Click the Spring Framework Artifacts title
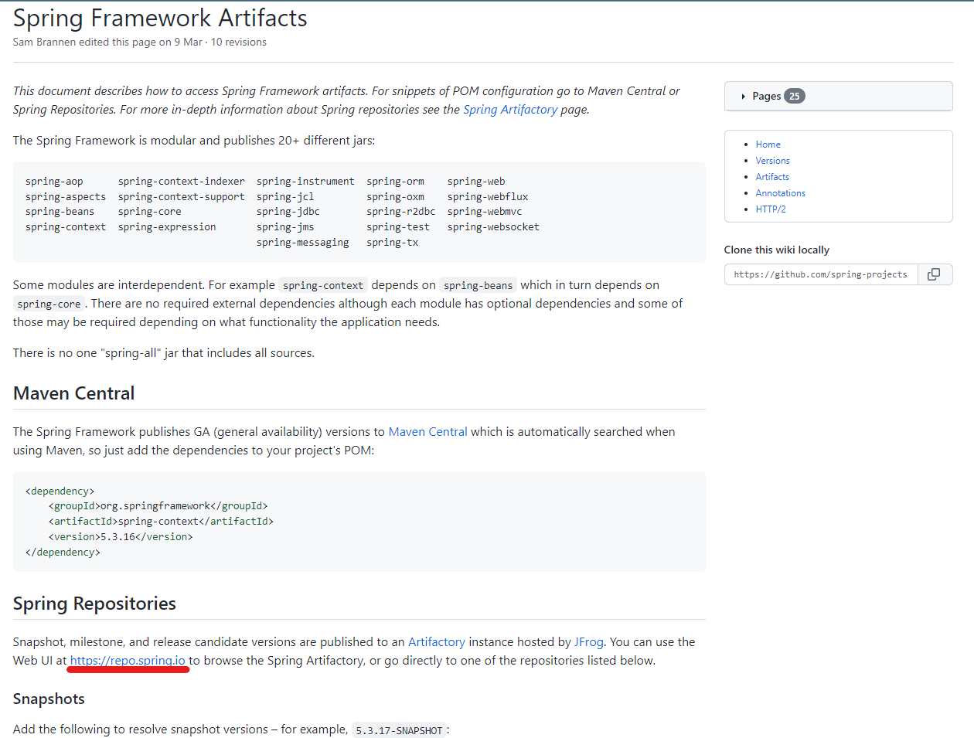 (160, 18)
